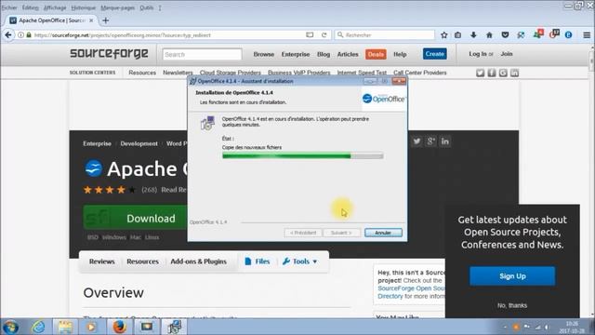
Task: Open the Marque-pages menu
Action: click(x=117, y=7)
